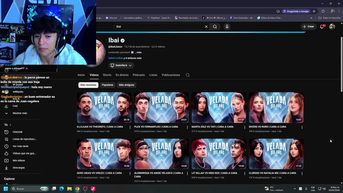Open the Windows Start menu

point(6,189)
